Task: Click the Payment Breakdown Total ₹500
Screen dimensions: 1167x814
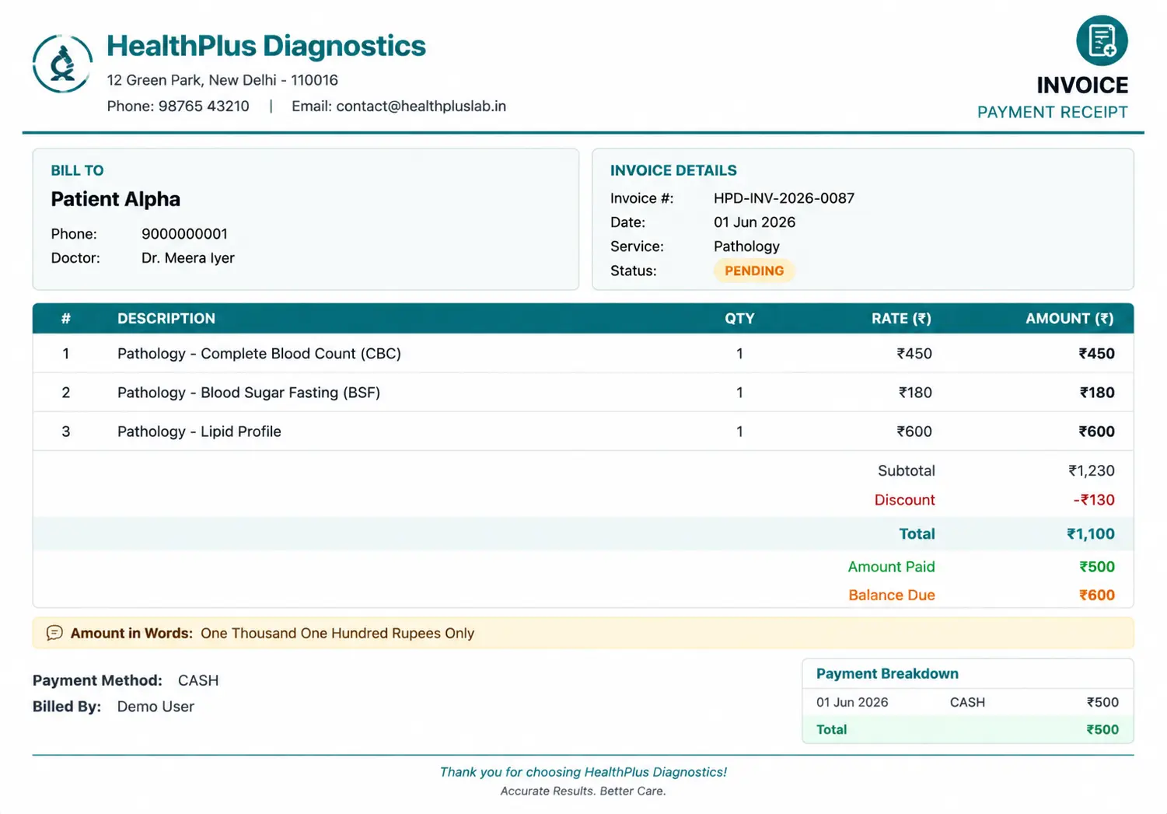Action: [x=1102, y=729]
